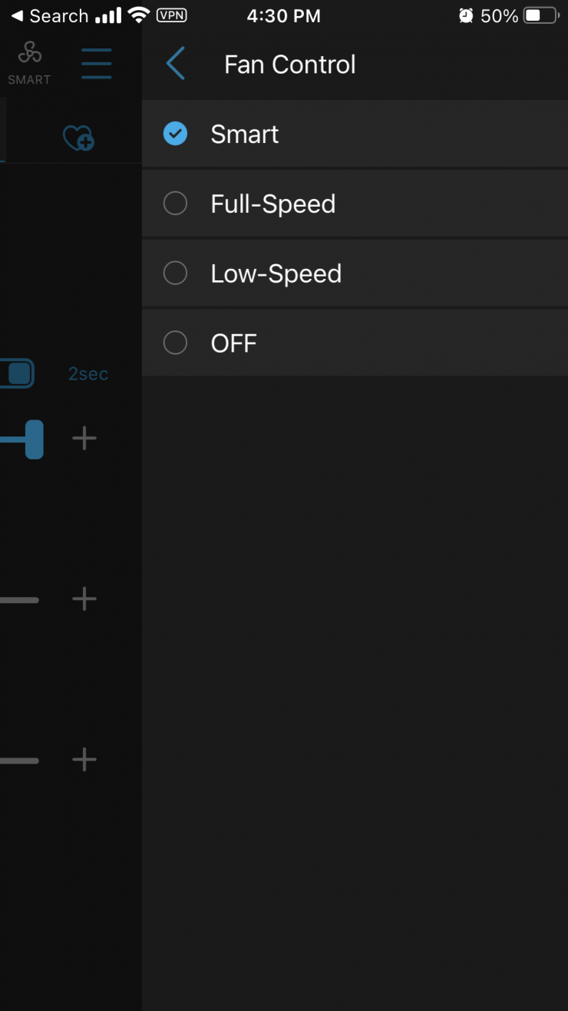Select the Full-Speed radio option

175,204
